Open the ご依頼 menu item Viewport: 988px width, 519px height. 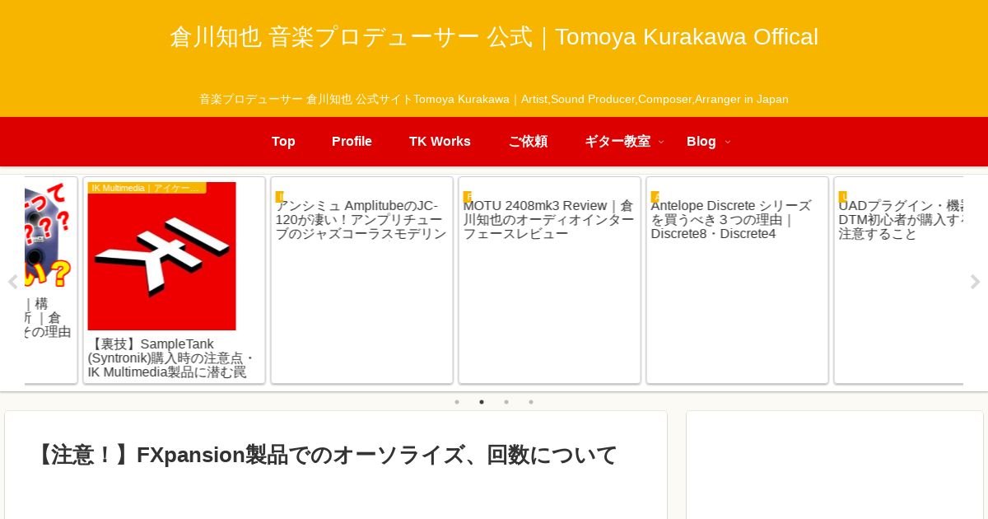pos(528,142)
